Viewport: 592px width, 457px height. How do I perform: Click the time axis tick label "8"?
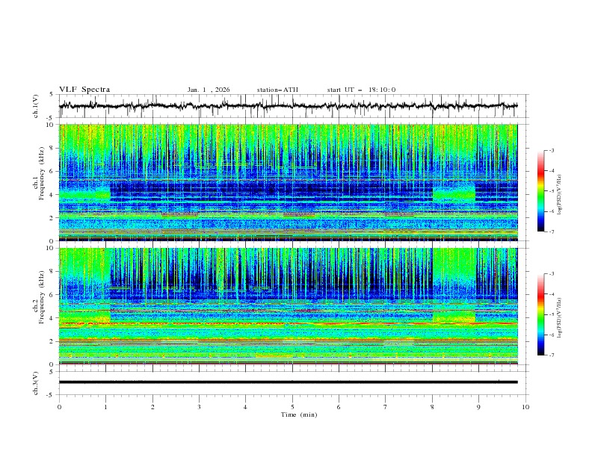[x=432, y=407]
